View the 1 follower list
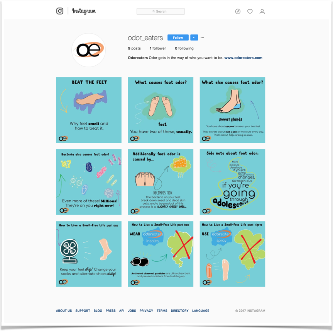Viewport: 333px width, 331px height. click(x=157, y=48)
